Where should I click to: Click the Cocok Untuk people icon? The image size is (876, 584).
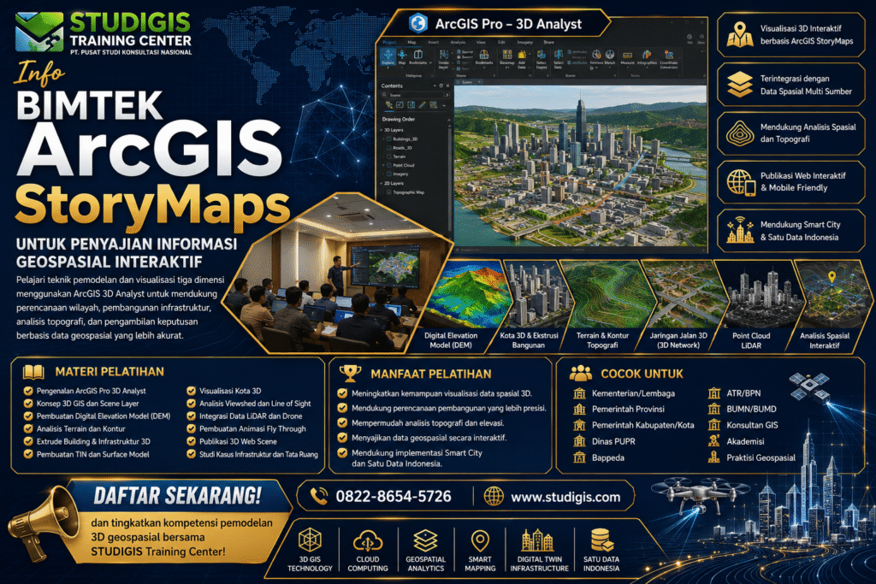(x=581, y=373)
